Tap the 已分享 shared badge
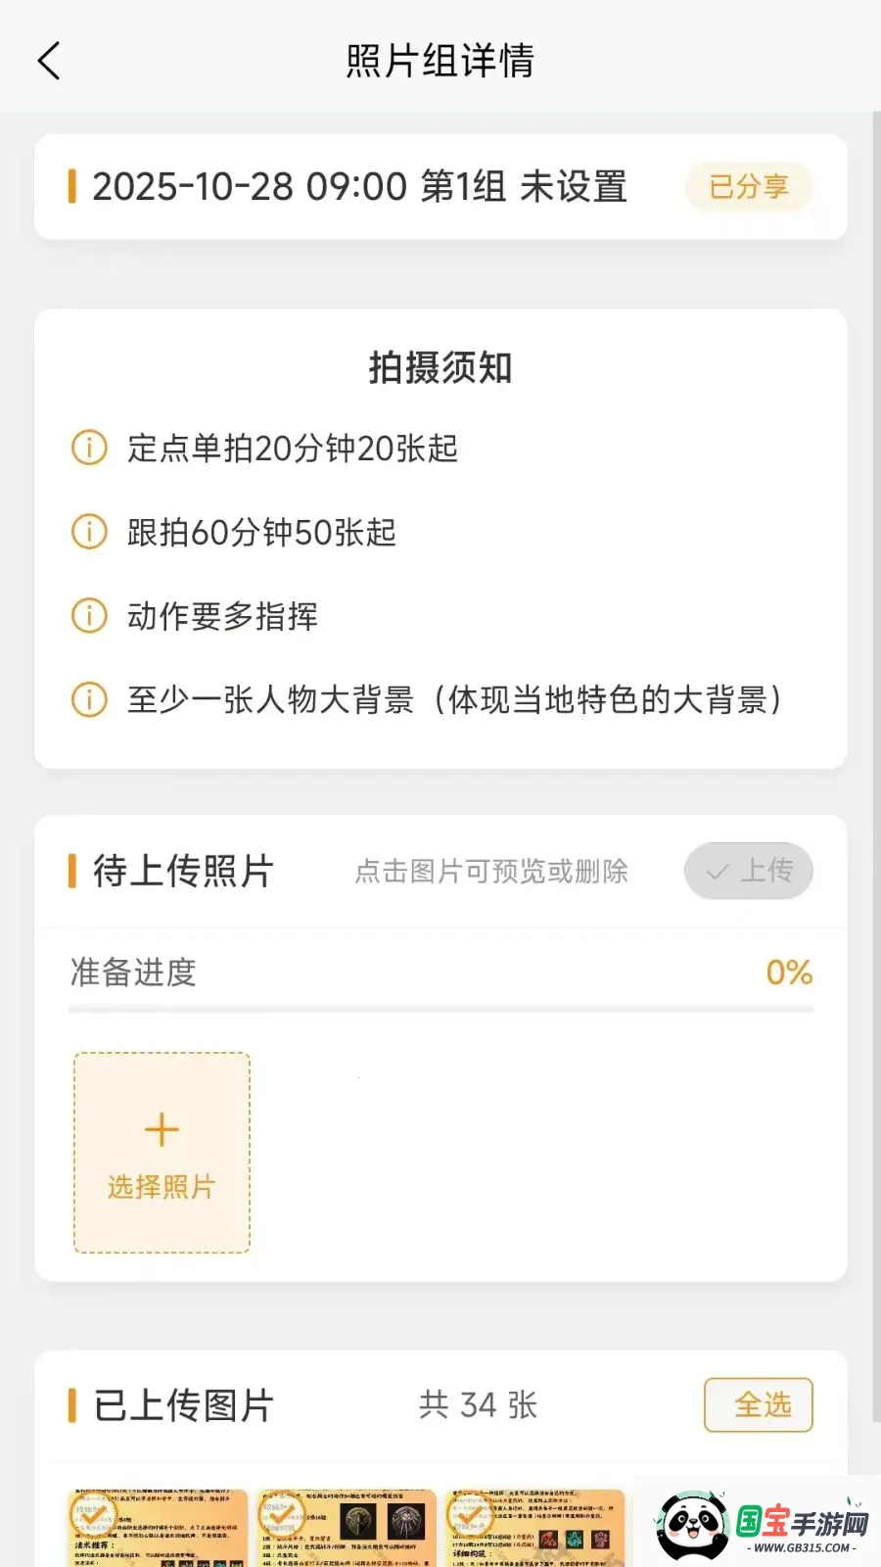Screen dimensions: 881x1567 click(749, 186)
